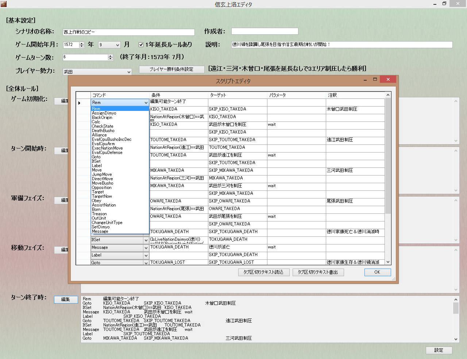467x359 pixels.
Task: Increment the game start year stepper
Action: tap(82, 43)
